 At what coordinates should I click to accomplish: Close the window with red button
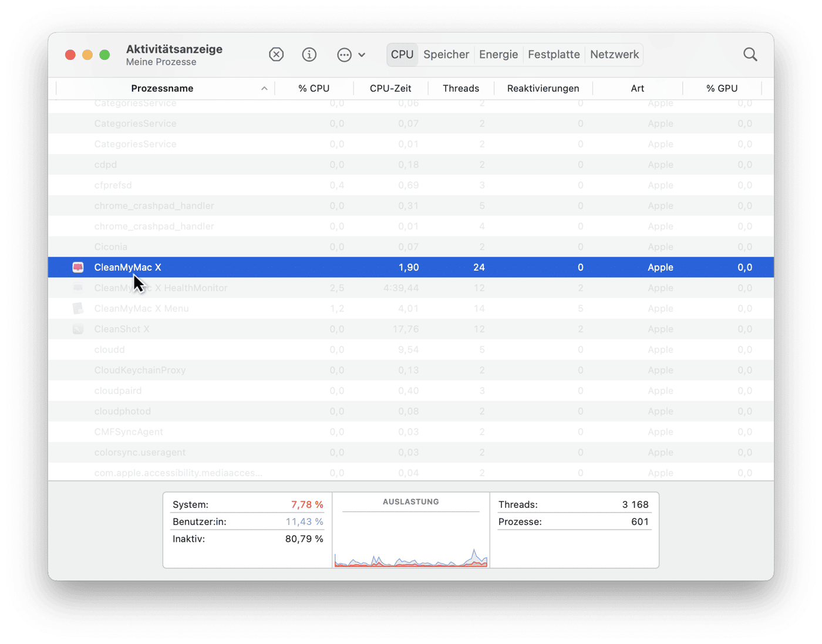pyautogui.click(x=70, y=55)
